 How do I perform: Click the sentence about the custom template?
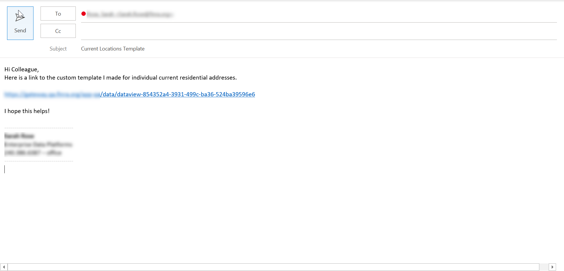tap(120, 78)
